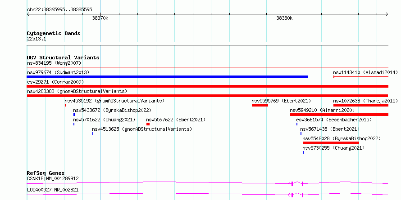Screen dimensions: 401x200
Task: Click the nsv5595769 (Ebert2021) red bar
Action: pos(260,105)
